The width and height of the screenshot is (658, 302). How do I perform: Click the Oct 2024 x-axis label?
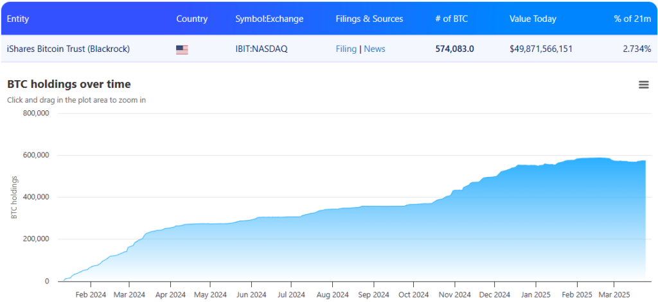click(x=412, y=294)
